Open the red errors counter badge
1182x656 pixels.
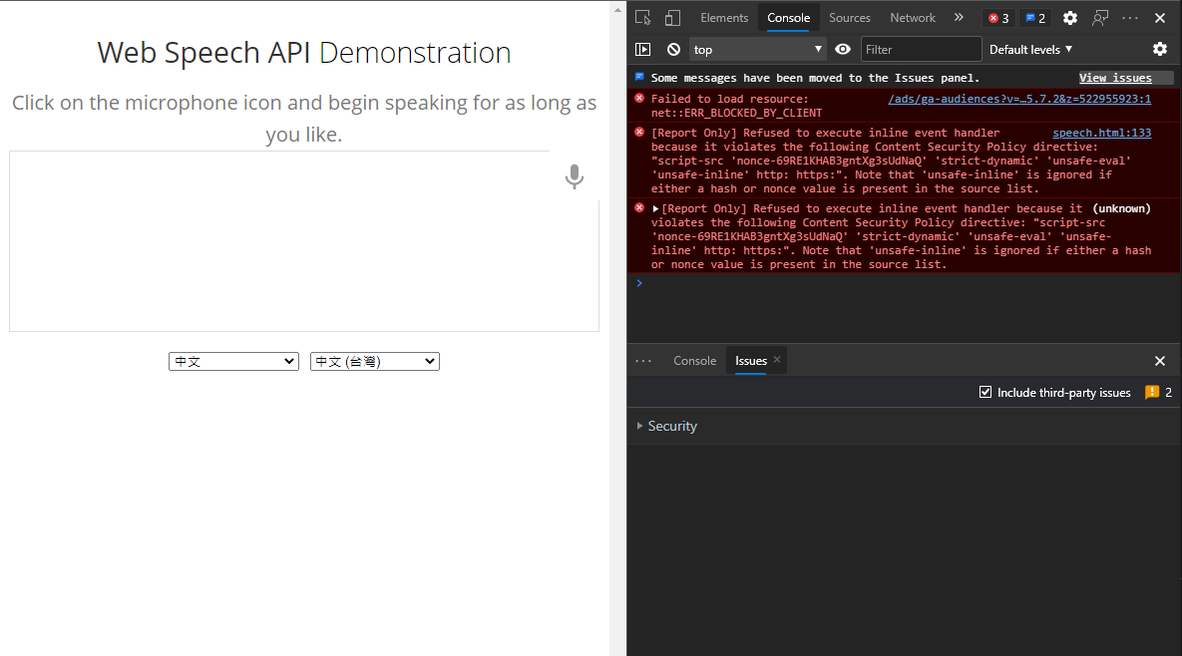[998, 18]
